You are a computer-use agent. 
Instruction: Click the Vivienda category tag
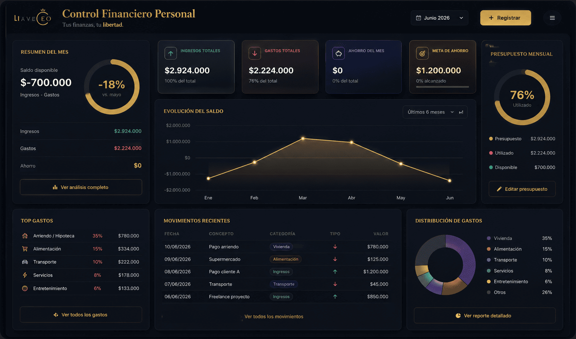click(281, 247)
